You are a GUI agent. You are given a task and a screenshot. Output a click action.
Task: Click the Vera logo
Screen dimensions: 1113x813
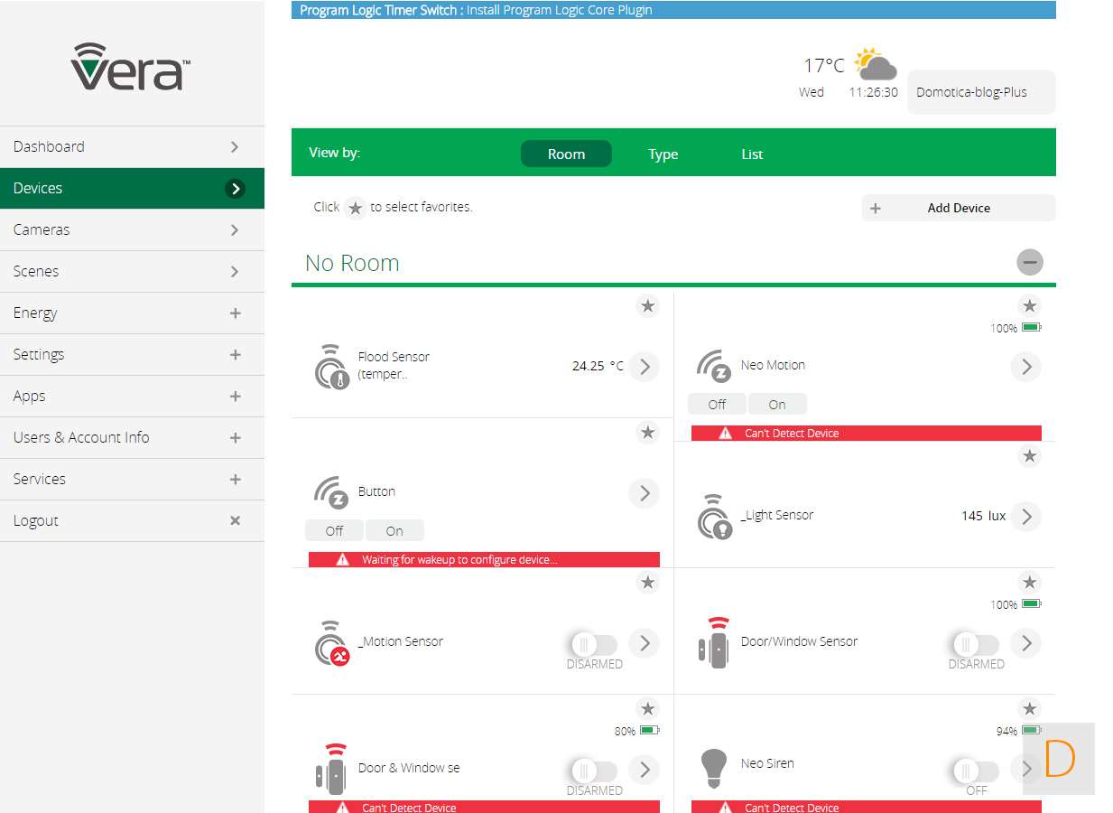tap(131, 67)
